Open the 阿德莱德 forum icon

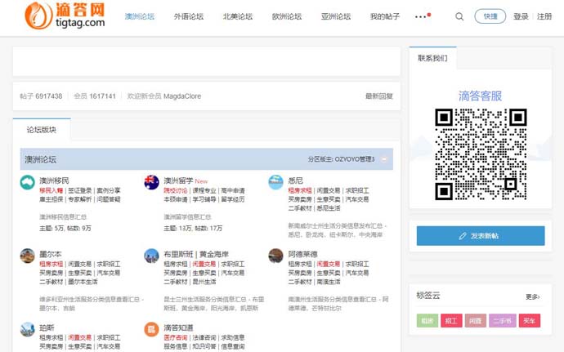point(275,256)
